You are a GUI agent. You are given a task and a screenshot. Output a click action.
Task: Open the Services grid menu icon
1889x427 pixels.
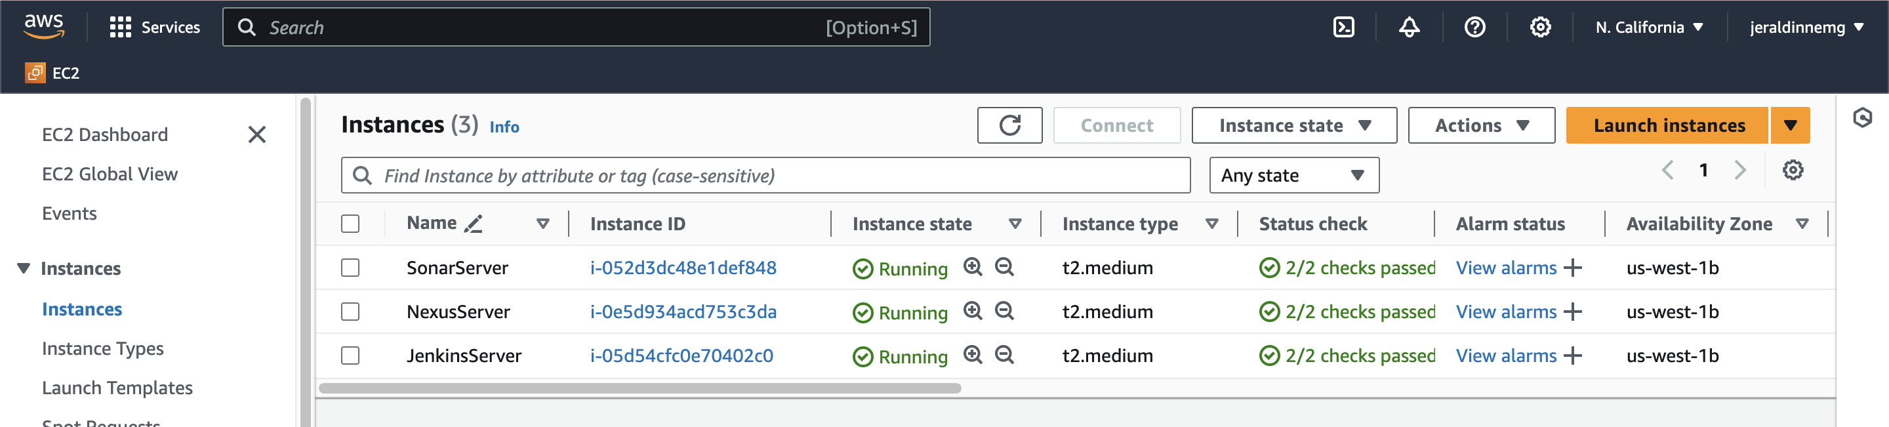119,27
